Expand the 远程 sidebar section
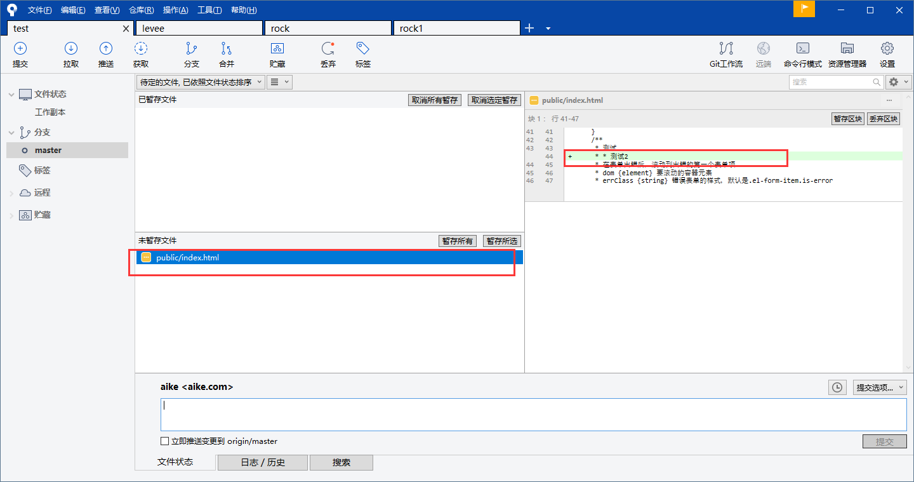This screenshot has height=482, width=914. [11, 193]
